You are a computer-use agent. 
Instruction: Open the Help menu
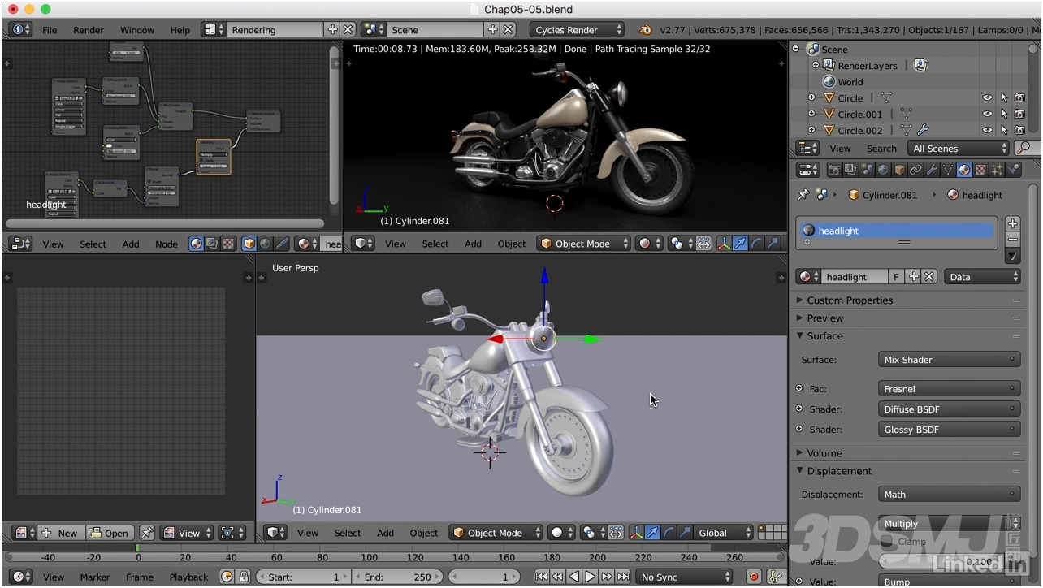click(180, 30)
